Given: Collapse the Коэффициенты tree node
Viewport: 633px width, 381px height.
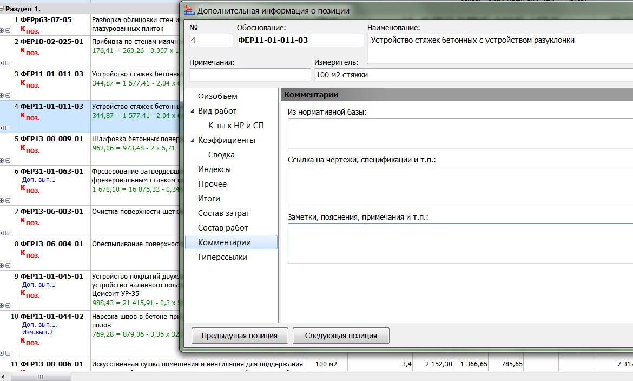Looking at the screenshot, I should (x=193, y=140).
